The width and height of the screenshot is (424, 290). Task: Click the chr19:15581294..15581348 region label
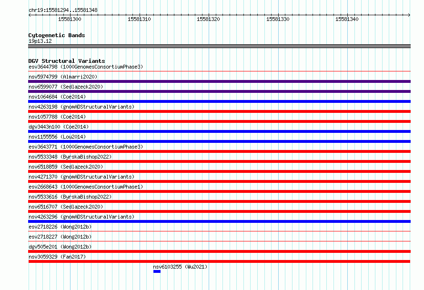[63, 10]
